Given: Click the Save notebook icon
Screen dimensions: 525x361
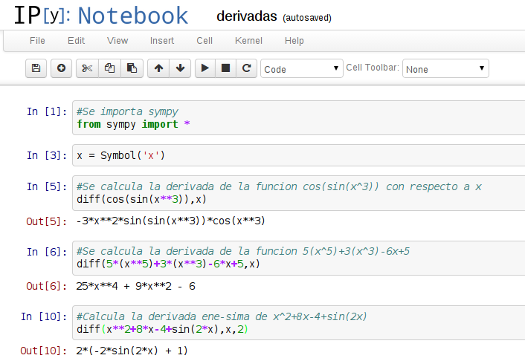Looking at the screenshot, I should pos(36,68).
